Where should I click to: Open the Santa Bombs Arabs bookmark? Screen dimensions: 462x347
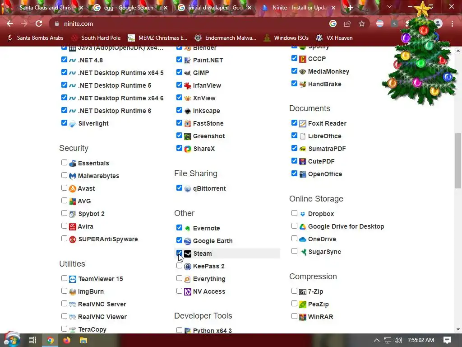[35, 38]
